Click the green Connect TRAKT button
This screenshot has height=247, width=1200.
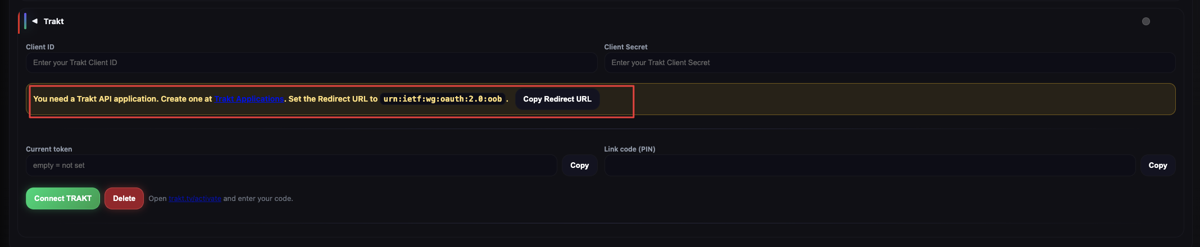(x=63, y=198)
